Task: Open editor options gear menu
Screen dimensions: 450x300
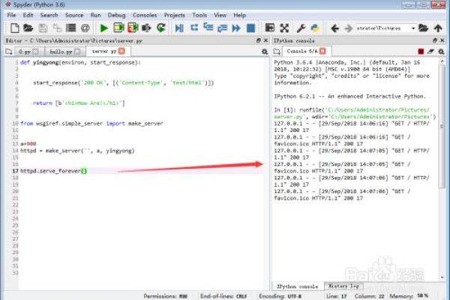Action: click(265, 52)
